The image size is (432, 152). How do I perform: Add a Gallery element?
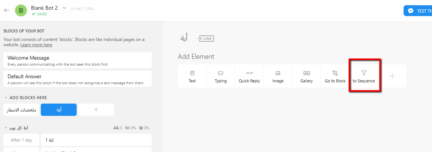click(307, 76)
